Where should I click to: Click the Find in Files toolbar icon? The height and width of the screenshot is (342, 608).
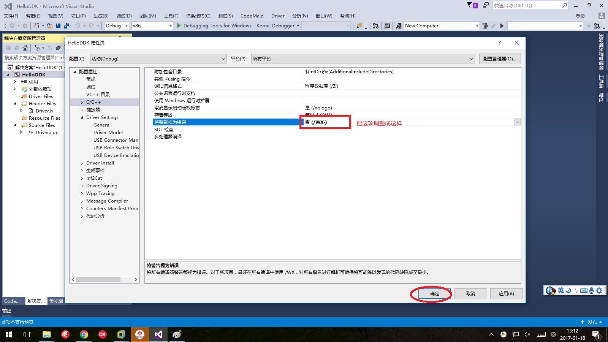[x=359, y=26]
